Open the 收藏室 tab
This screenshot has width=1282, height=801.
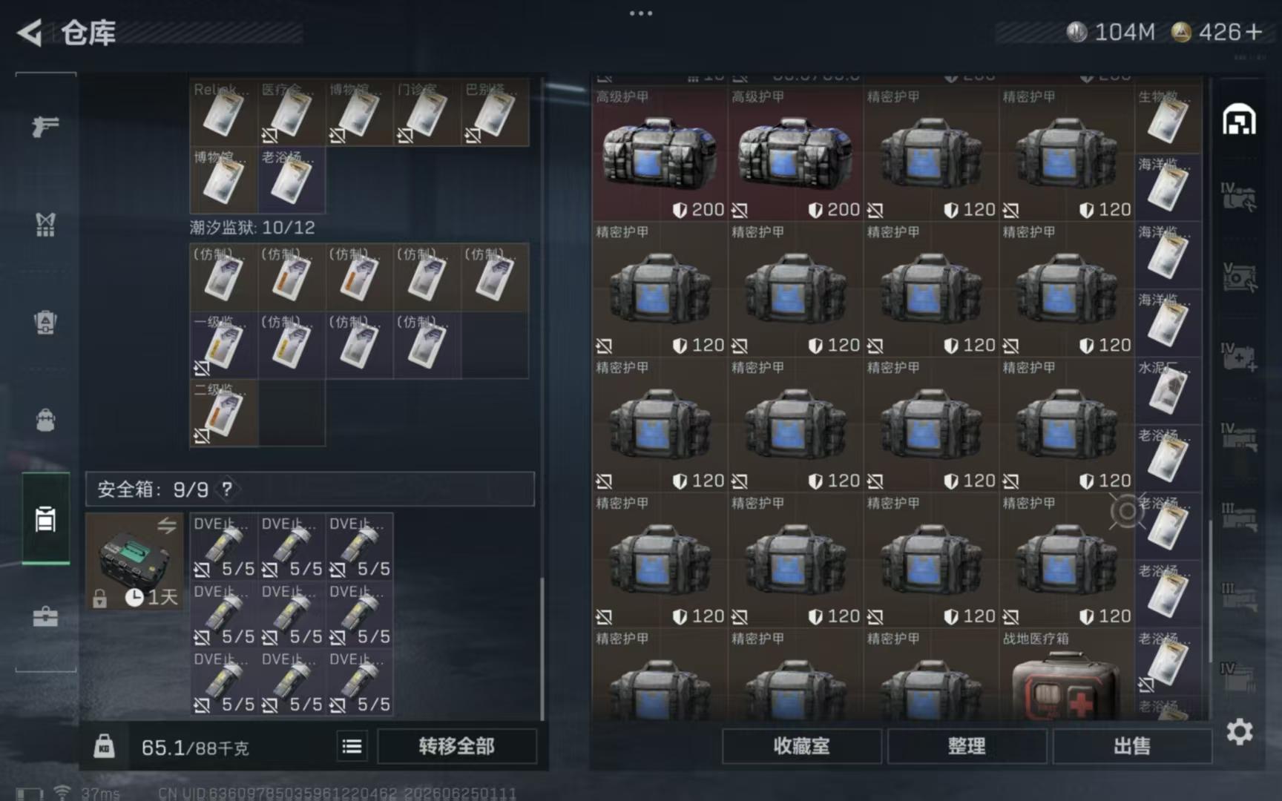click(x=801, y=746)
